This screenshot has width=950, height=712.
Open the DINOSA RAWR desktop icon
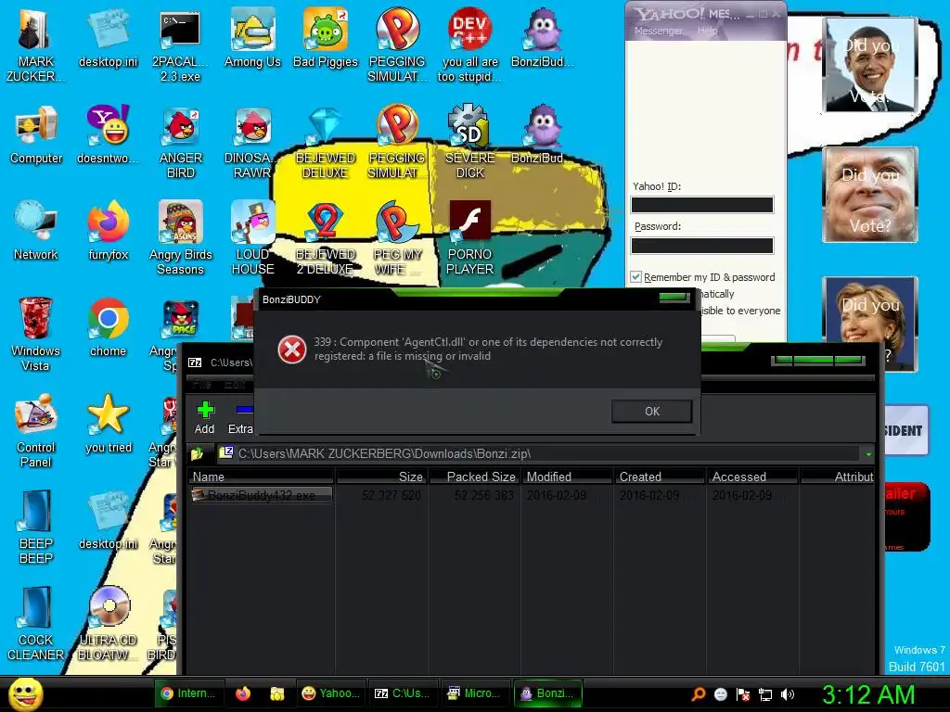point(252,142)
